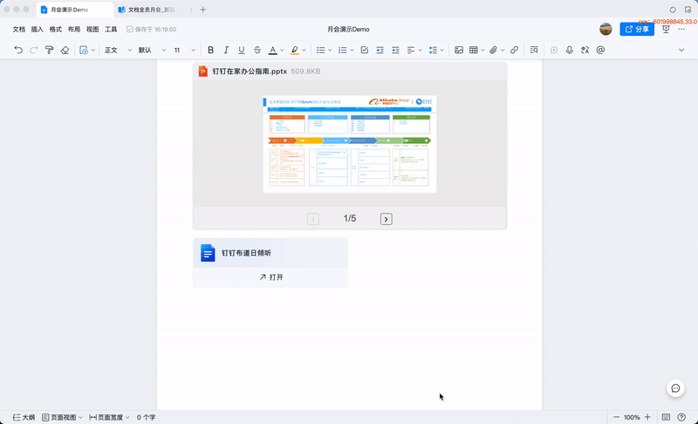Click the user profile avatar
Viewport: 698px width, 424px height.
pos(606,29)
